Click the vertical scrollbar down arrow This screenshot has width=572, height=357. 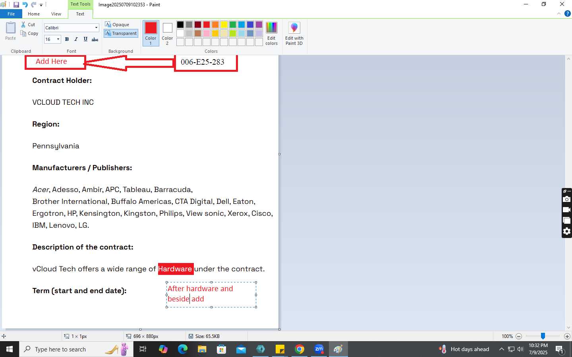pyautogui.click(x=568, y=328)
